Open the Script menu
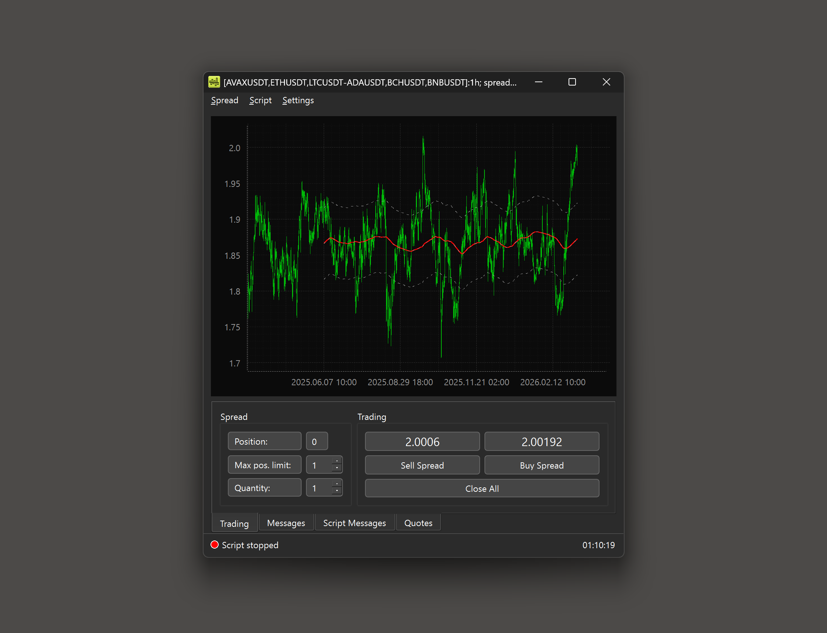This screenshot has width=827, height=633. (260, 101)
